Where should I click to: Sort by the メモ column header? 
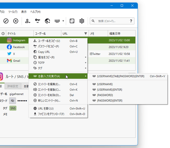(98, 34)
